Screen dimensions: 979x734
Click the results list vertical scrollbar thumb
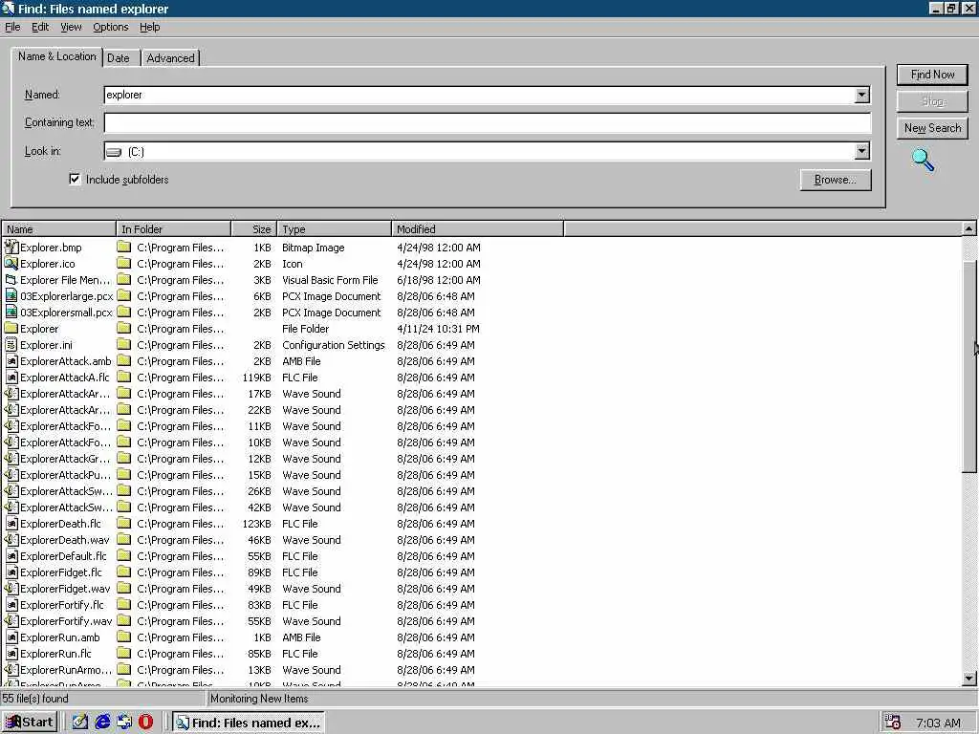pos(968,368)
